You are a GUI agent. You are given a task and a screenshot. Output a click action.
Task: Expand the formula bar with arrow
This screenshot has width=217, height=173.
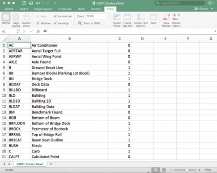click(215, 31)
